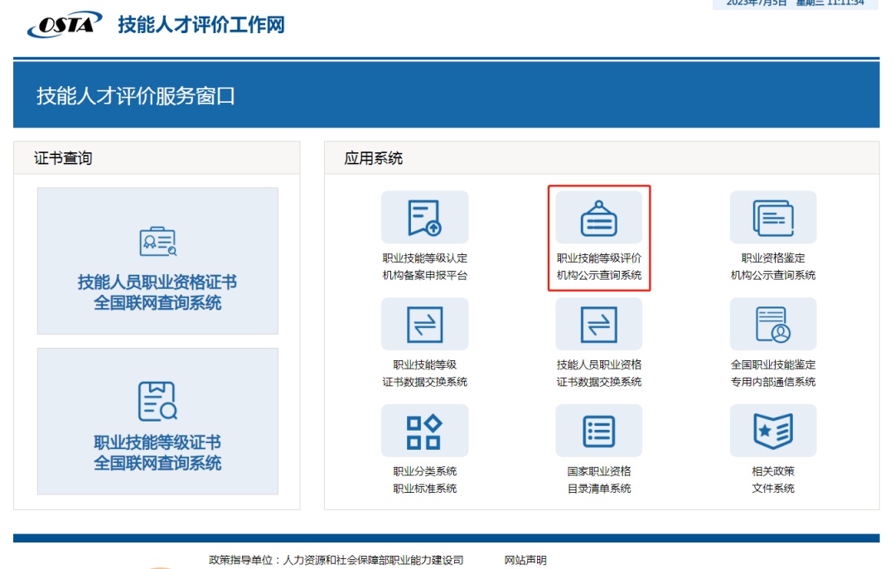Open 职业技能等级认定机构备案申报平台 icon
Image resolution: width=895 pixels, height=569 pixels.
(x=424, y=217)
